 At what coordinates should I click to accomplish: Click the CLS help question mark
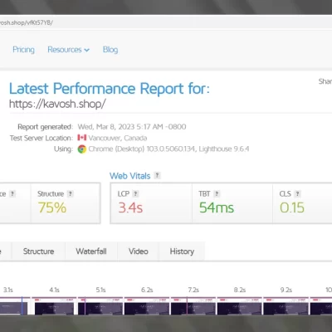[x=298, y=193]
